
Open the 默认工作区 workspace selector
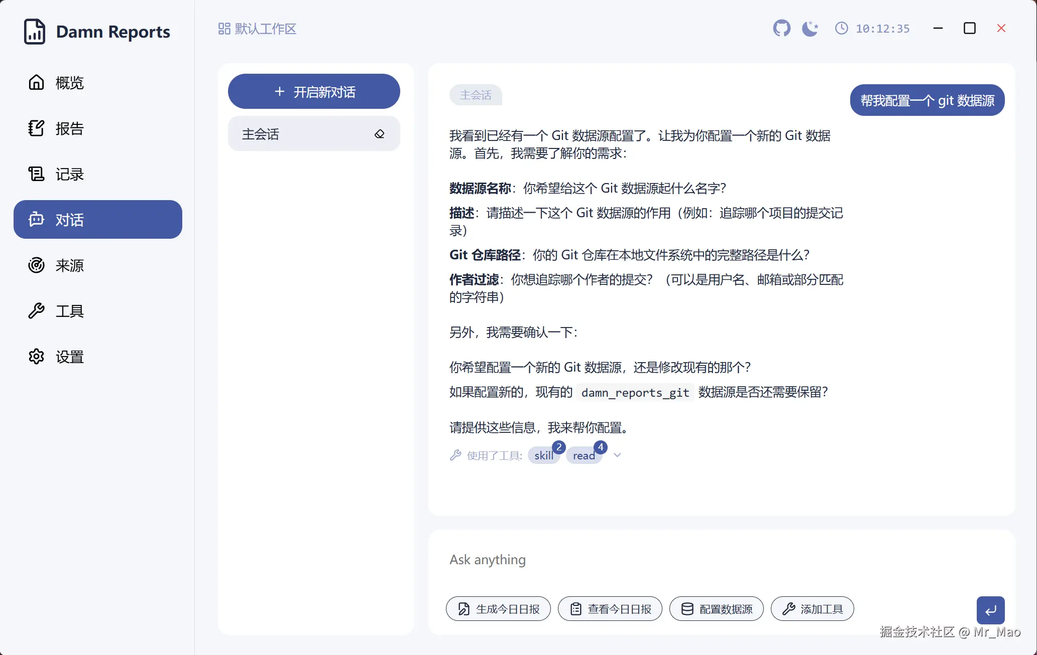[x=258, y=29]
